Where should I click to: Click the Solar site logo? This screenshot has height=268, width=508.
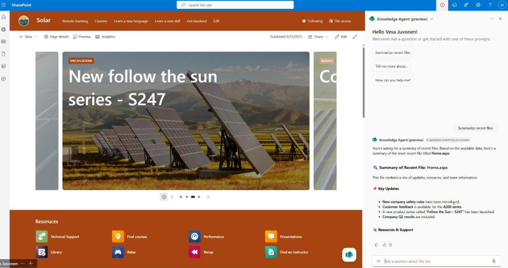[24, 21]
